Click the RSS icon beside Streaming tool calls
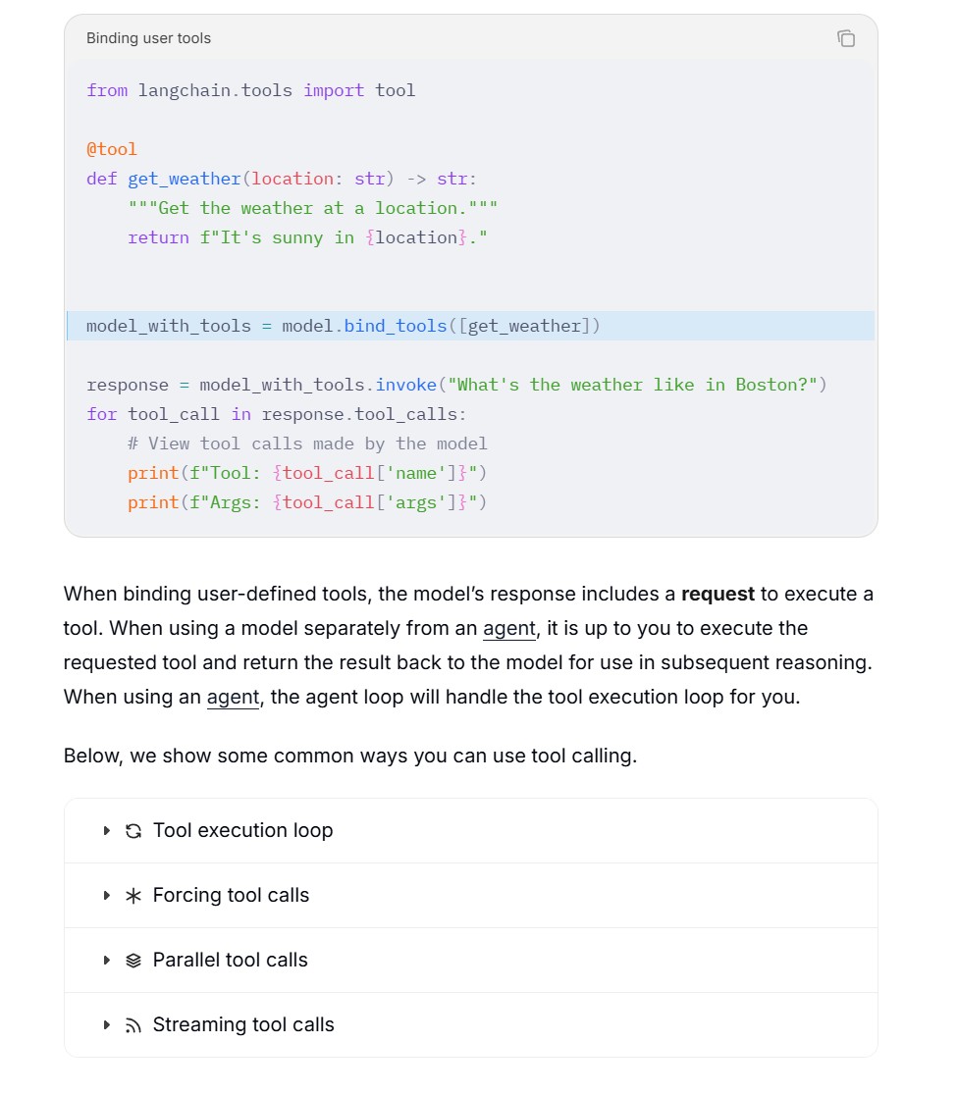Viewport: 957px width, 1096px height. [x=133, y=1025]
